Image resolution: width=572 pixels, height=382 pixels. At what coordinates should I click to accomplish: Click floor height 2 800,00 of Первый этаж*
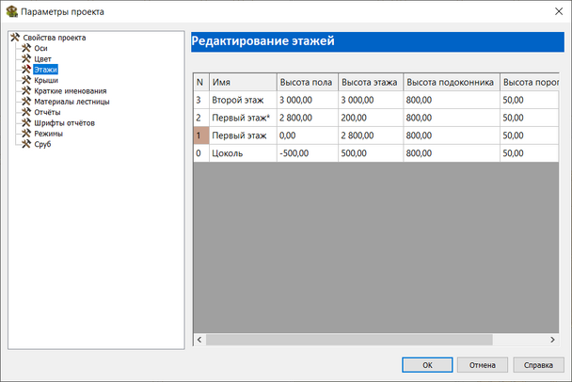coord(308,118)
